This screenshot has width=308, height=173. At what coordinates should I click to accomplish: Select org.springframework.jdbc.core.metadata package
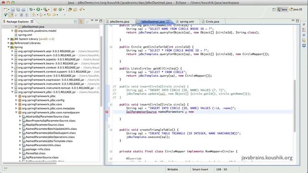48,108
